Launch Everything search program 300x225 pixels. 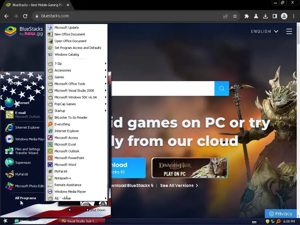pyautogui.click(x=77, y=124)
